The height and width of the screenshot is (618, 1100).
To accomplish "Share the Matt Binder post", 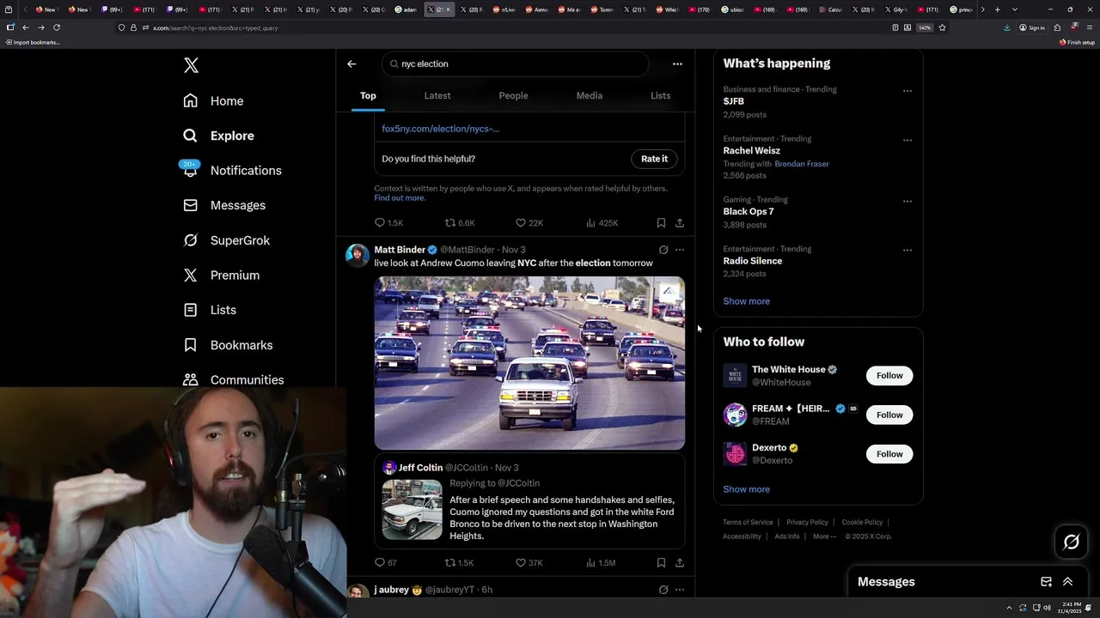I will click(679, 563).
